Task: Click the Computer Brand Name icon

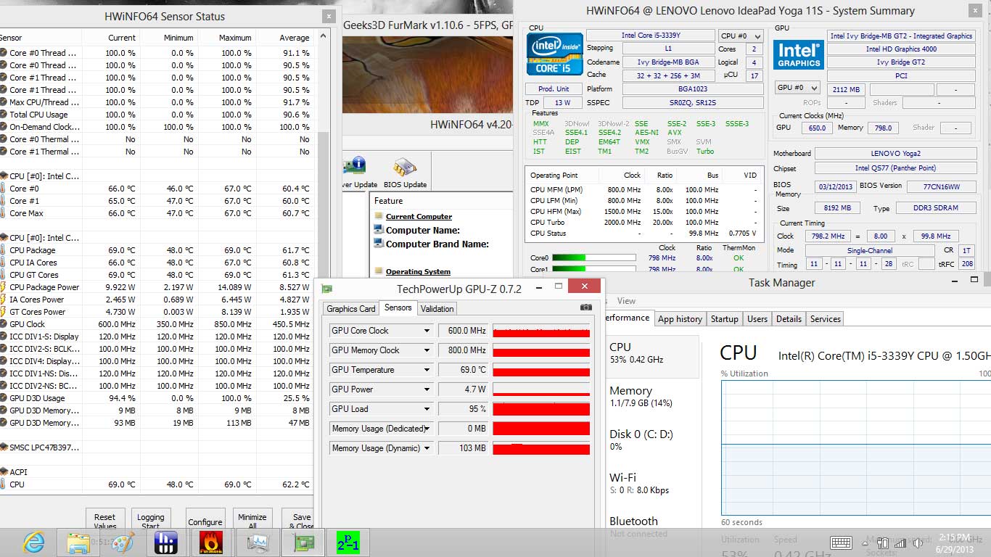Action: (379, 244)
